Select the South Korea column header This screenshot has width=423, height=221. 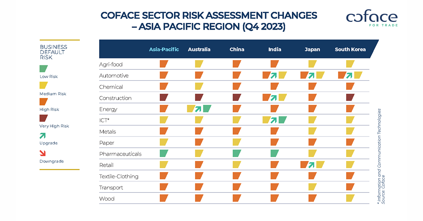(x=350, y=49)
